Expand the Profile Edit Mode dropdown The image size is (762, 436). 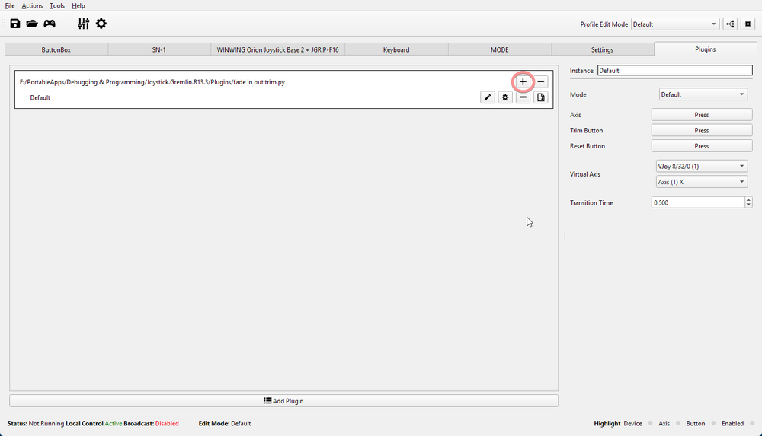coord(675,24)
